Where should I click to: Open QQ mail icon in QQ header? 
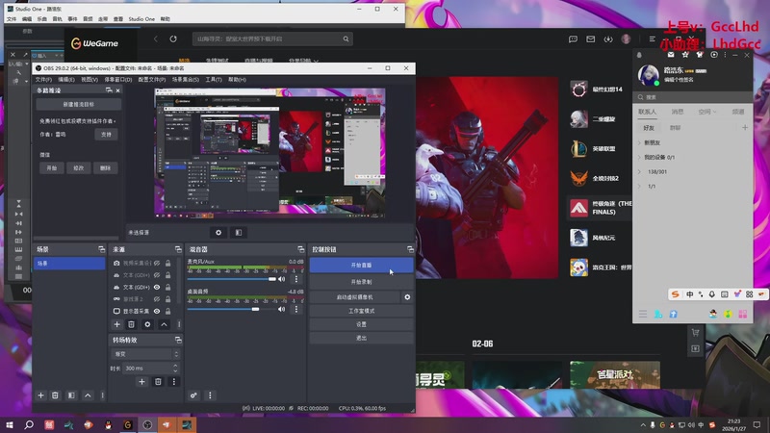[671, 55]
